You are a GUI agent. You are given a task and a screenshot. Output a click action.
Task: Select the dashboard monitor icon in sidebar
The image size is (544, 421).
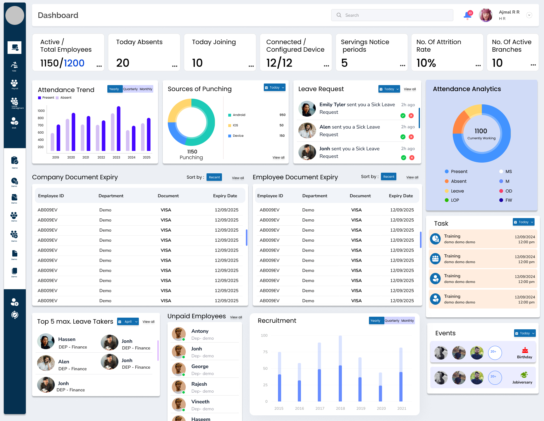14,48
